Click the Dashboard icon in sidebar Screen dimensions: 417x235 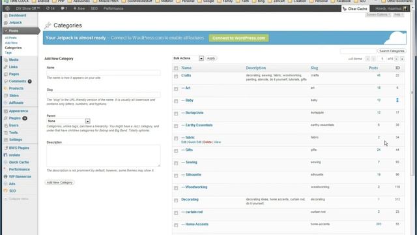point(6,16)
